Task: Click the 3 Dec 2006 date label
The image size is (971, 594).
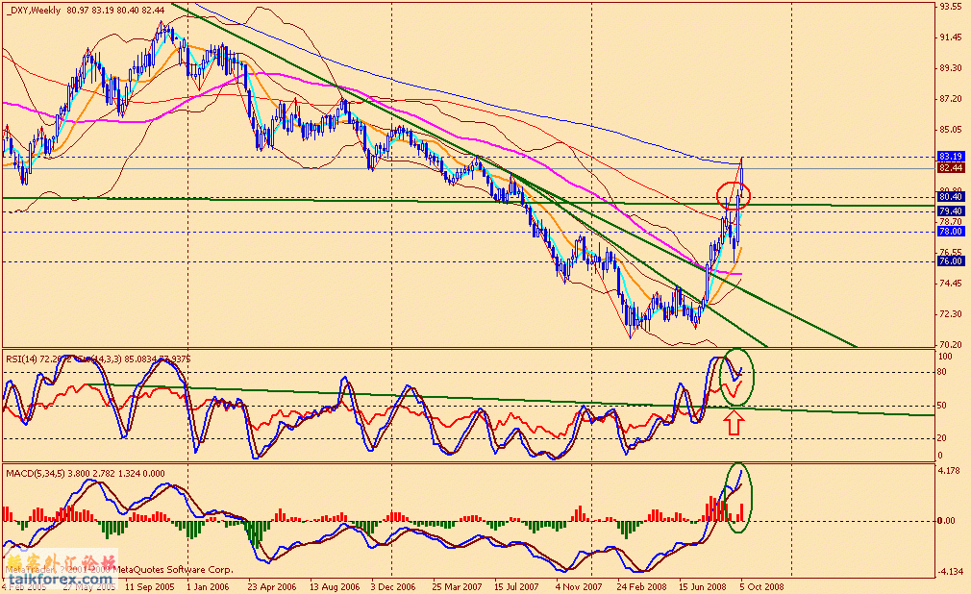Action: tap(393, 586)
